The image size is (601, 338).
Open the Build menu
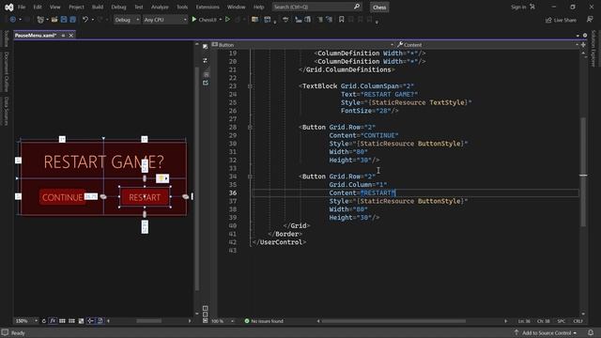(x=98, y=7)
